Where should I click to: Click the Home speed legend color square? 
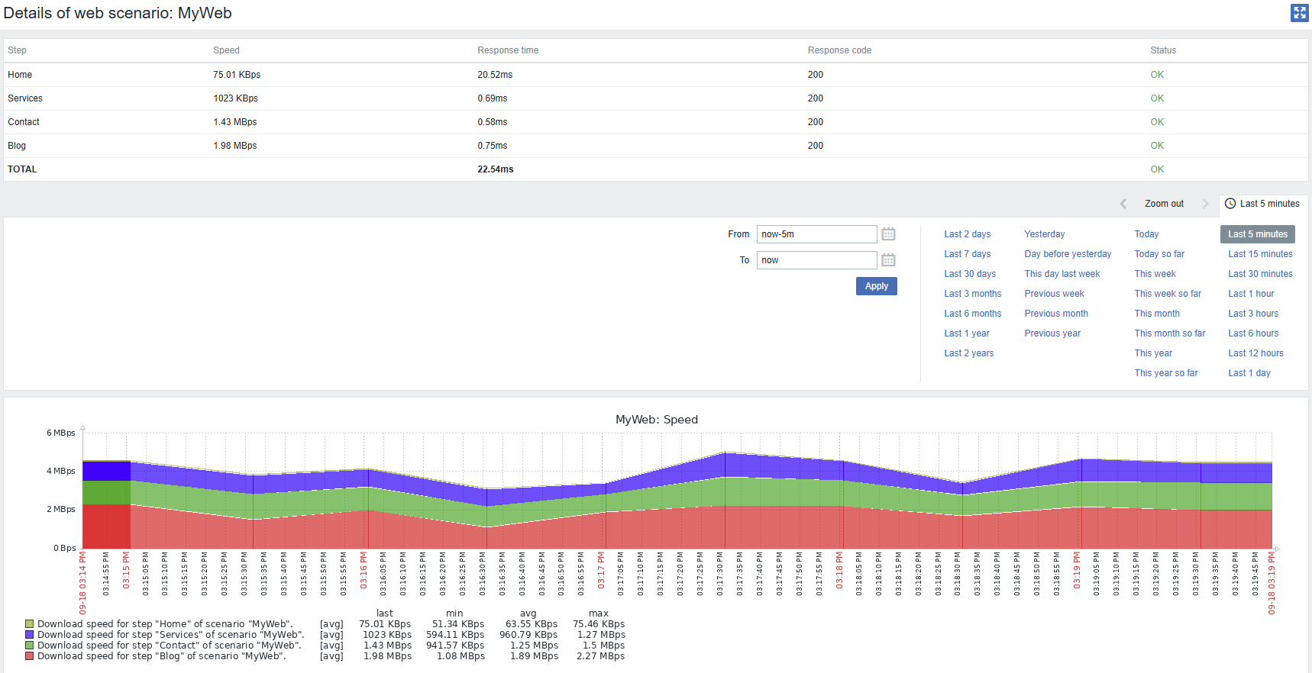(x=30, y=624)
